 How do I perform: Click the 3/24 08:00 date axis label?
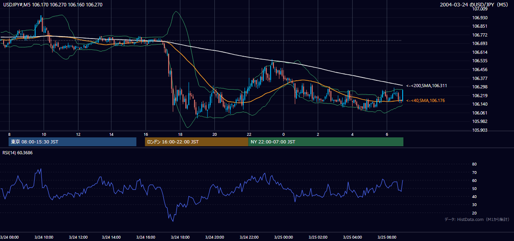tap(10, 237)
